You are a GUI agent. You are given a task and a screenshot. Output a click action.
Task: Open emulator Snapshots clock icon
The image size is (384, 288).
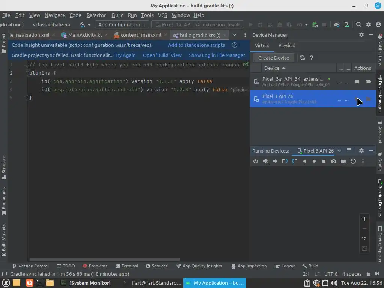[x=353, y=161]
